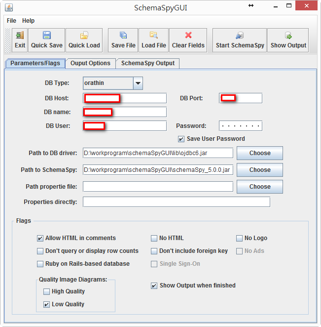Screen dimensions: 321x327
Task: Switch to the Ouput Options tab
Action: click(x=90, y=63)
